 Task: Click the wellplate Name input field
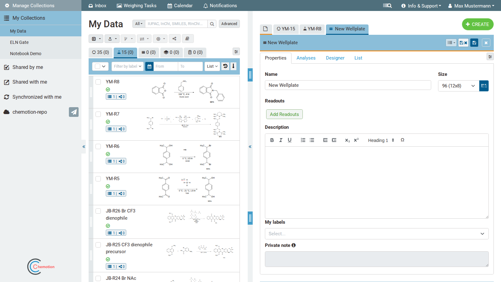tap(348, 85)
